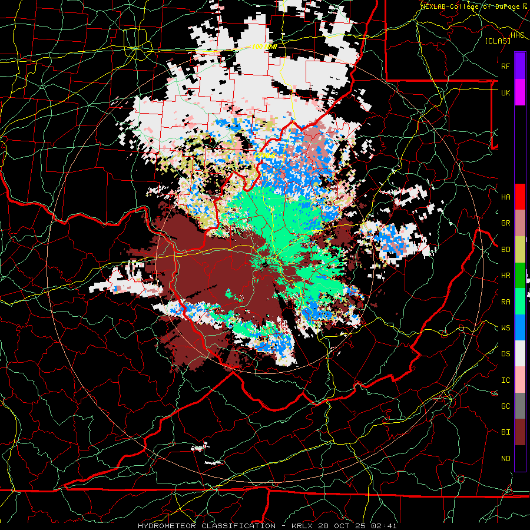The width and height of the screenshot is (530, 530).
Task: Click the UK legend label
Action: (x=505, y=92)
